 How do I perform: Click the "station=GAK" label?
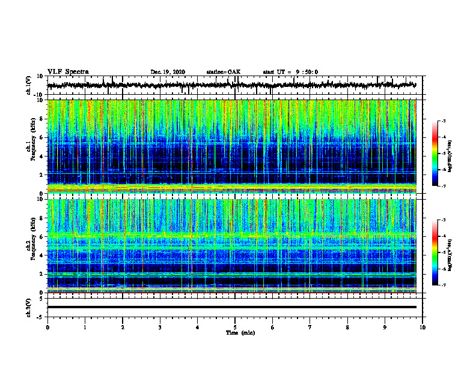[224, 72]
